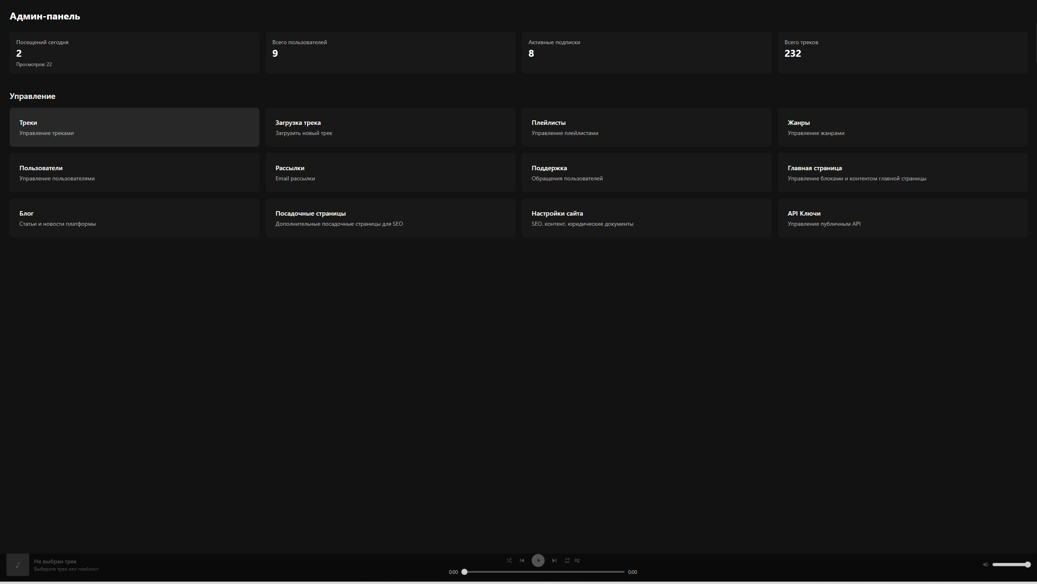Mute audio with the speaker icon
This screenshot has height=584, width=1037.
click(x=985, y=565)
